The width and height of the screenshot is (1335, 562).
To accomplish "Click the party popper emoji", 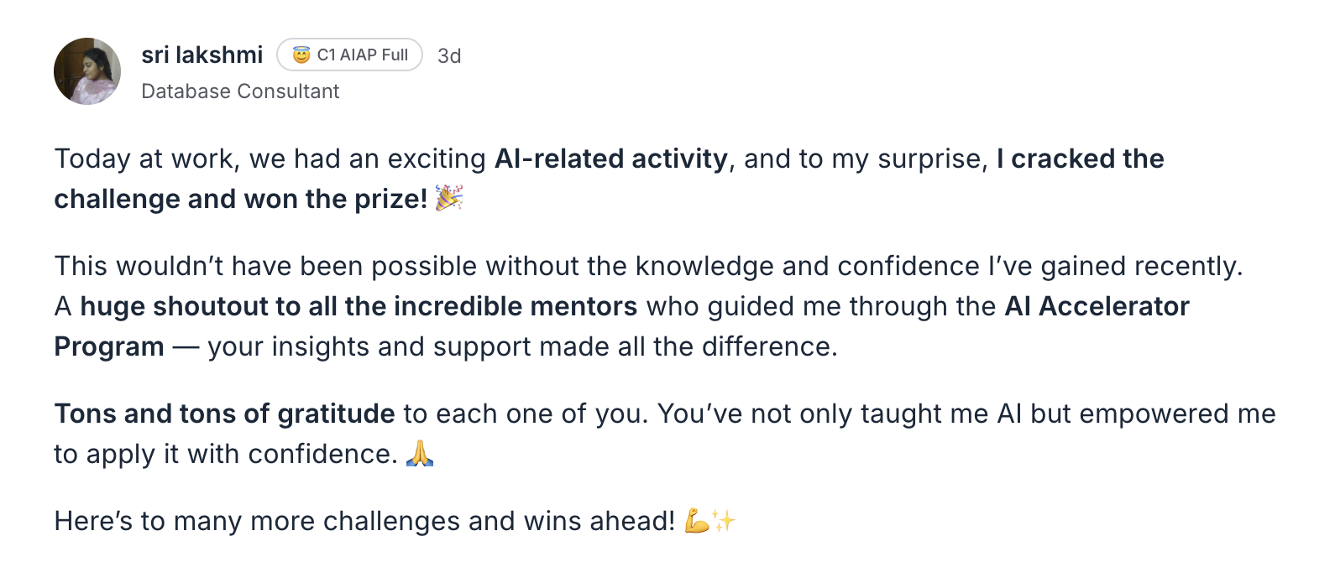I will tap(449, 198).
